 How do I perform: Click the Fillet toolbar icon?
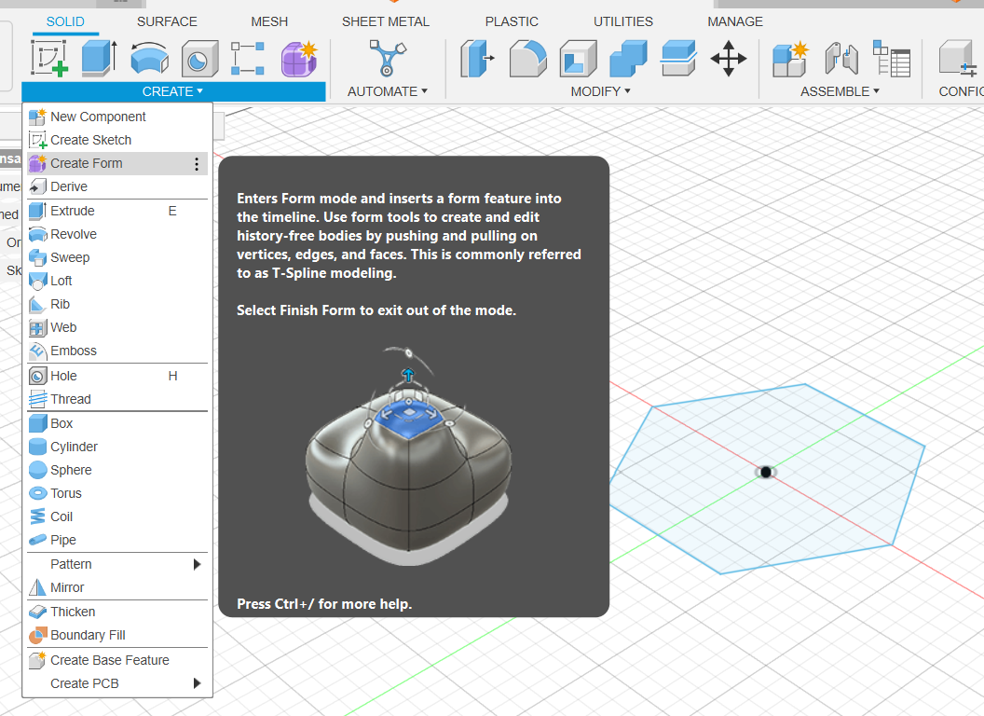(x=527, y=59)
